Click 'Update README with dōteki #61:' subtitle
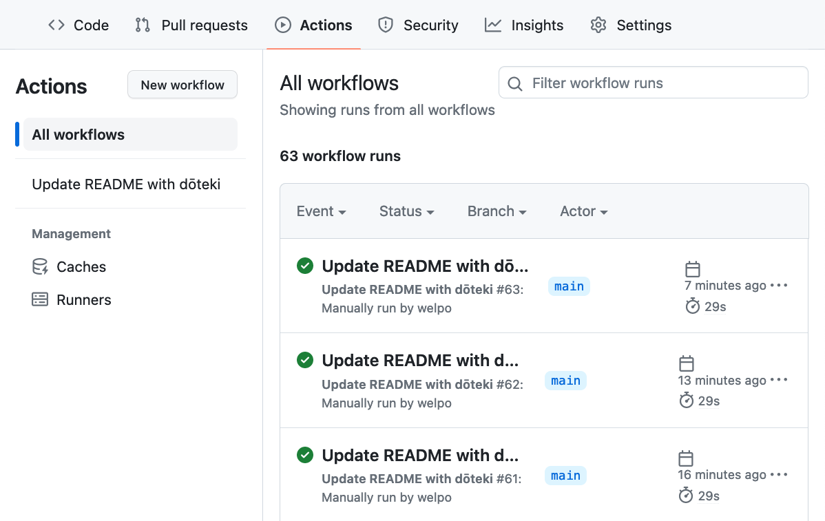This screenshot has width=825, height=521. tap(421, 479)
